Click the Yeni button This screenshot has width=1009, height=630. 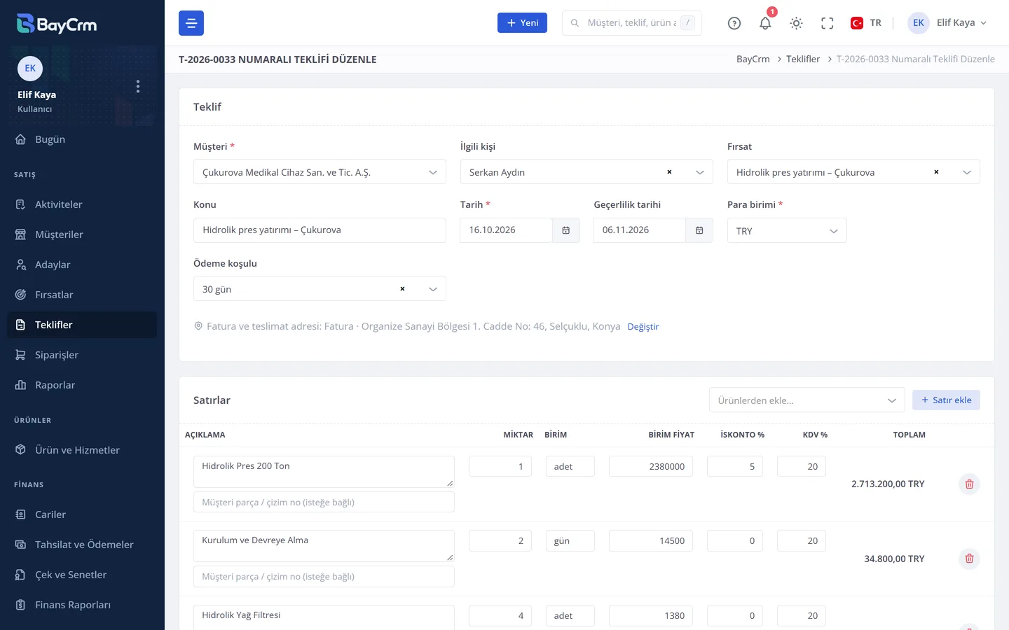point(522,23)
